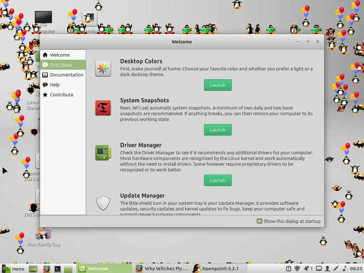Click the speech bubble icon beside Help
The width and height of the screenshot is (364, 273).
pos(45,85)
